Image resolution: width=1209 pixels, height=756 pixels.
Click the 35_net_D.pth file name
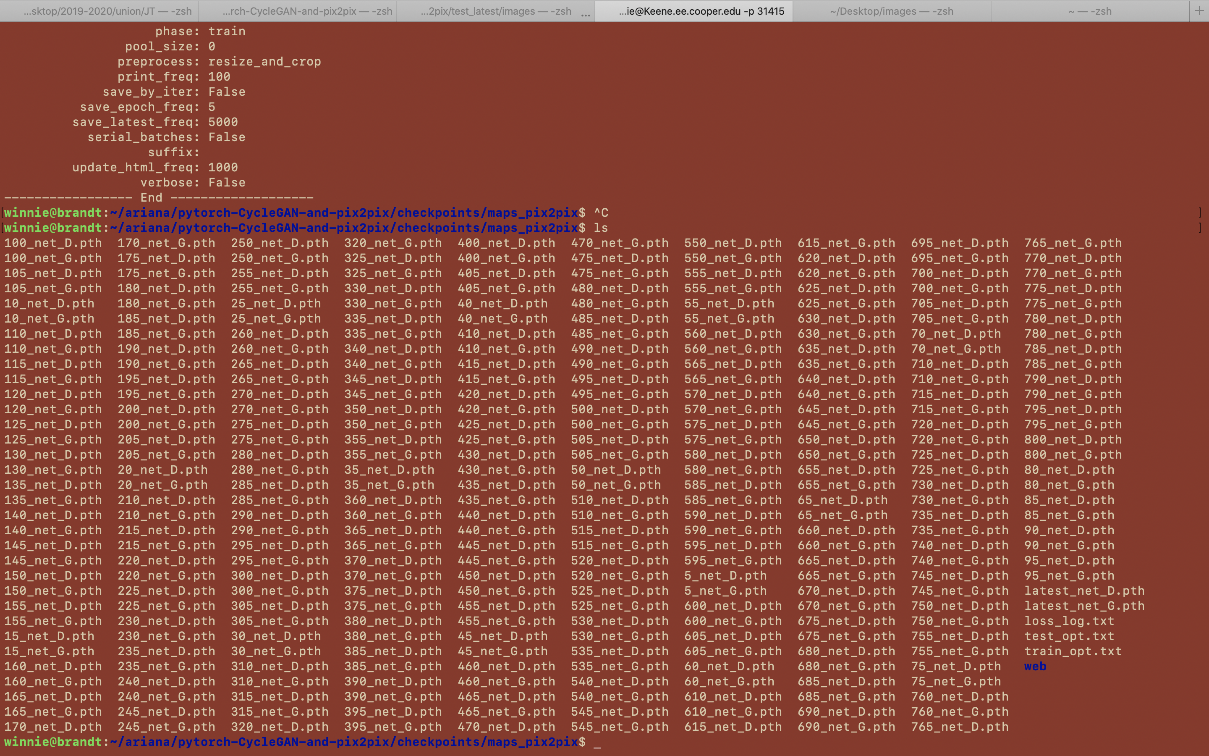pyautogui.click(x=389, y=470)
